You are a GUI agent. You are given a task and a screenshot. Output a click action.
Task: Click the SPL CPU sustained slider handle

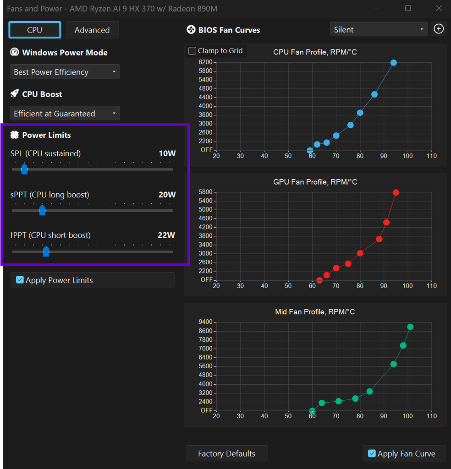pos(24,169)
